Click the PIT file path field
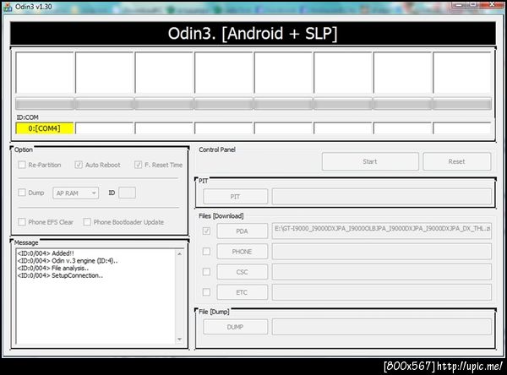Viewport: 507px width, 375px height. pos(382,197)
